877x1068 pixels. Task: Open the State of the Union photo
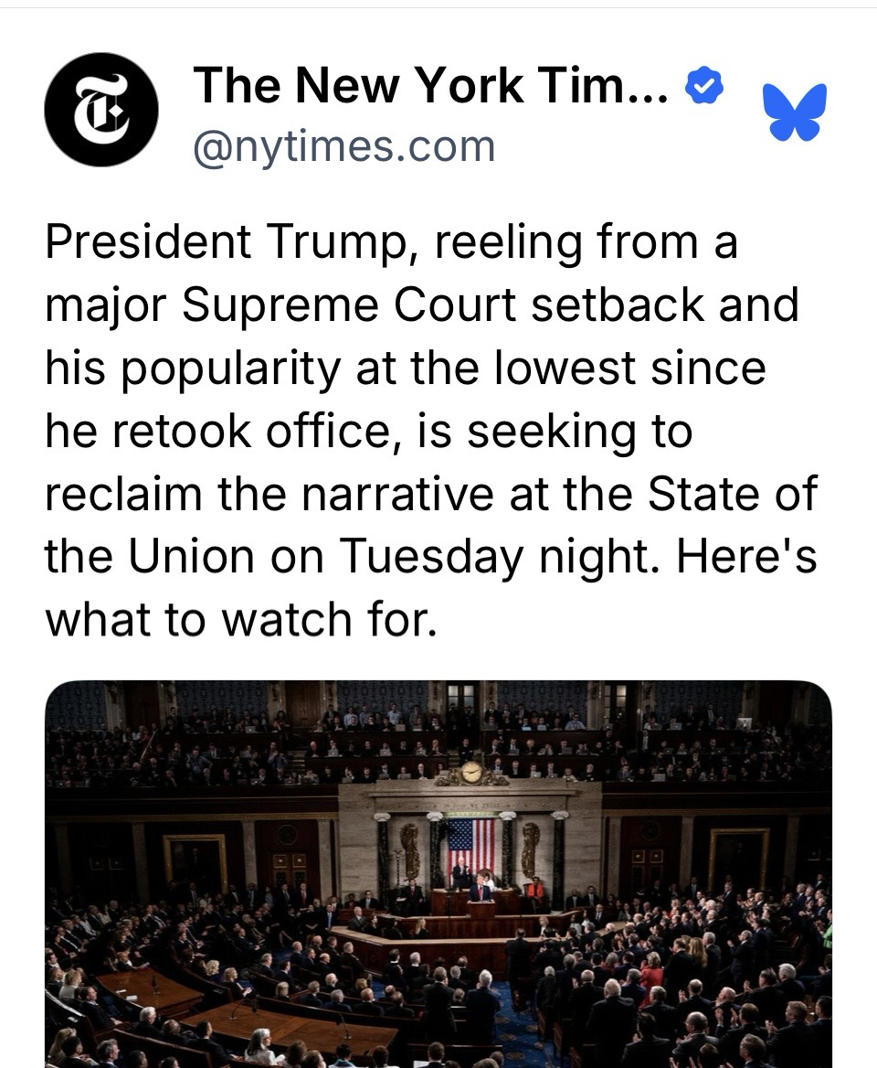coord(438,873)
